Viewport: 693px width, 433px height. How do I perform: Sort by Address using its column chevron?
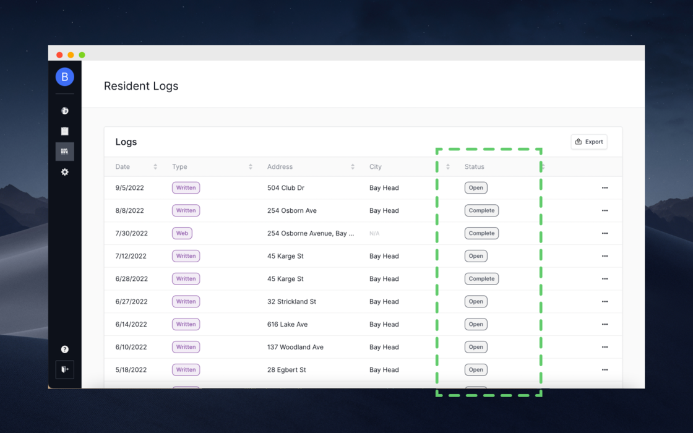click(353, 166)
